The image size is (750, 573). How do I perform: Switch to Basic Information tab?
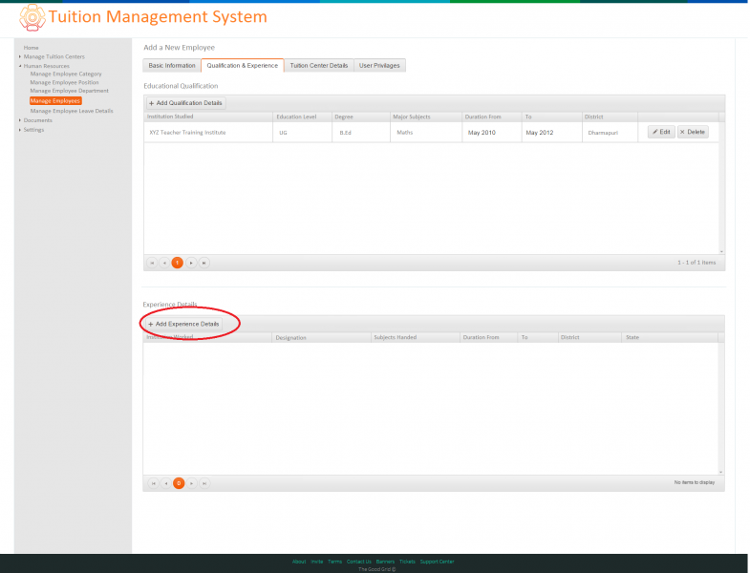pos(172,66)
